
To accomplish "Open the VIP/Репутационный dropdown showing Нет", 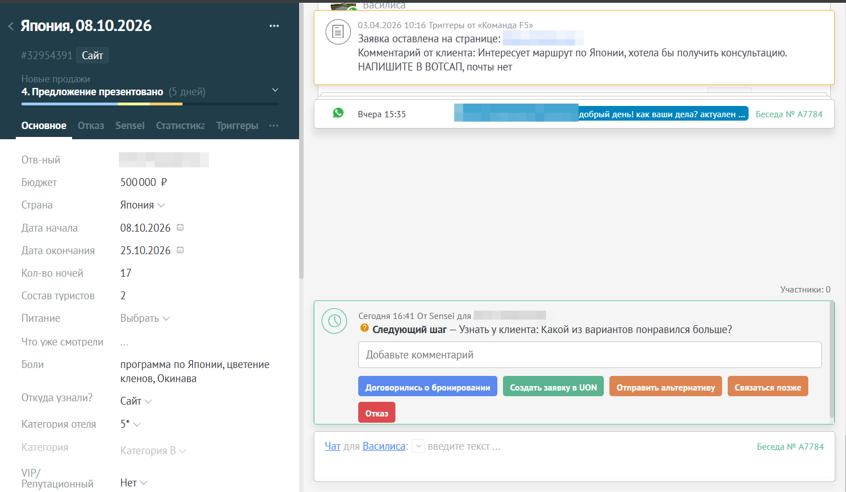I will click(x=133, y=483).
